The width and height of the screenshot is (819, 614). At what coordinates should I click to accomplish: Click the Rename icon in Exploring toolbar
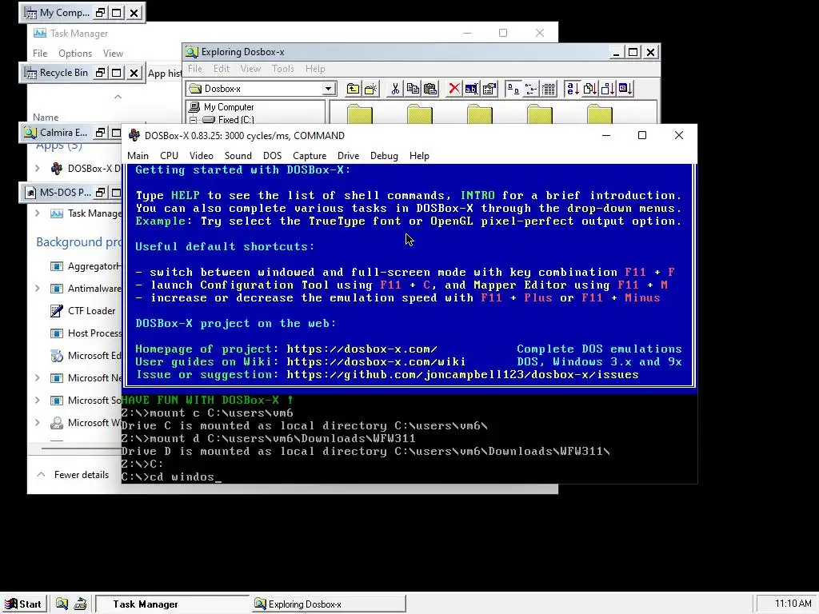click(472, 89)
